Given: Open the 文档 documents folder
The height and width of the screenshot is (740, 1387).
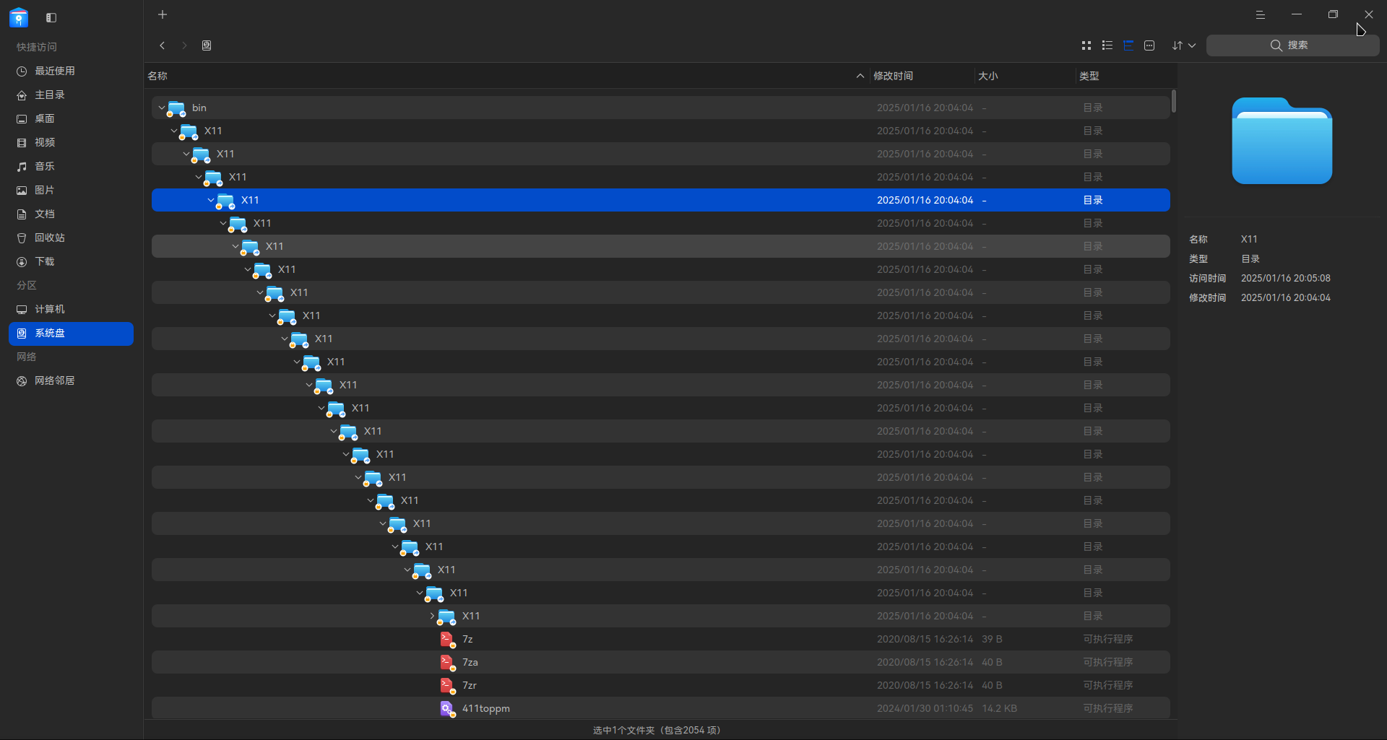Looking at the screenshot, I should 71,214.
